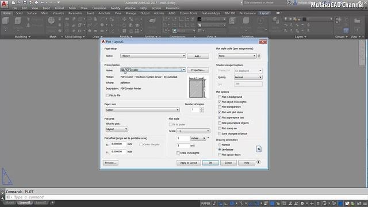Uncheck Plot object lineweights
Screen dimensions: 368x207
click(x=220, y=102)
